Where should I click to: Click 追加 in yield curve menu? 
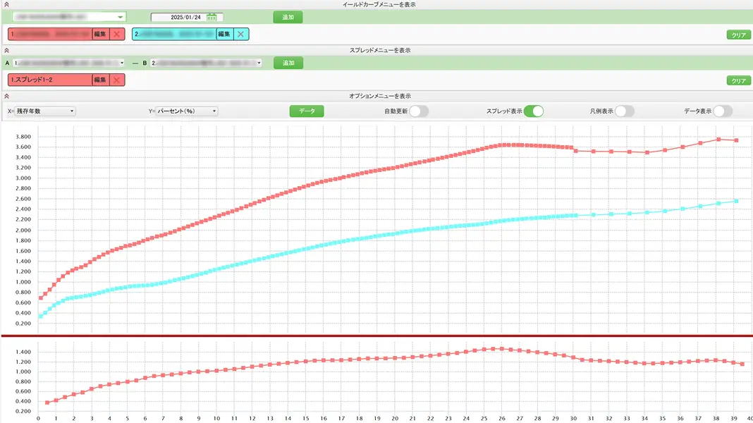288,17
